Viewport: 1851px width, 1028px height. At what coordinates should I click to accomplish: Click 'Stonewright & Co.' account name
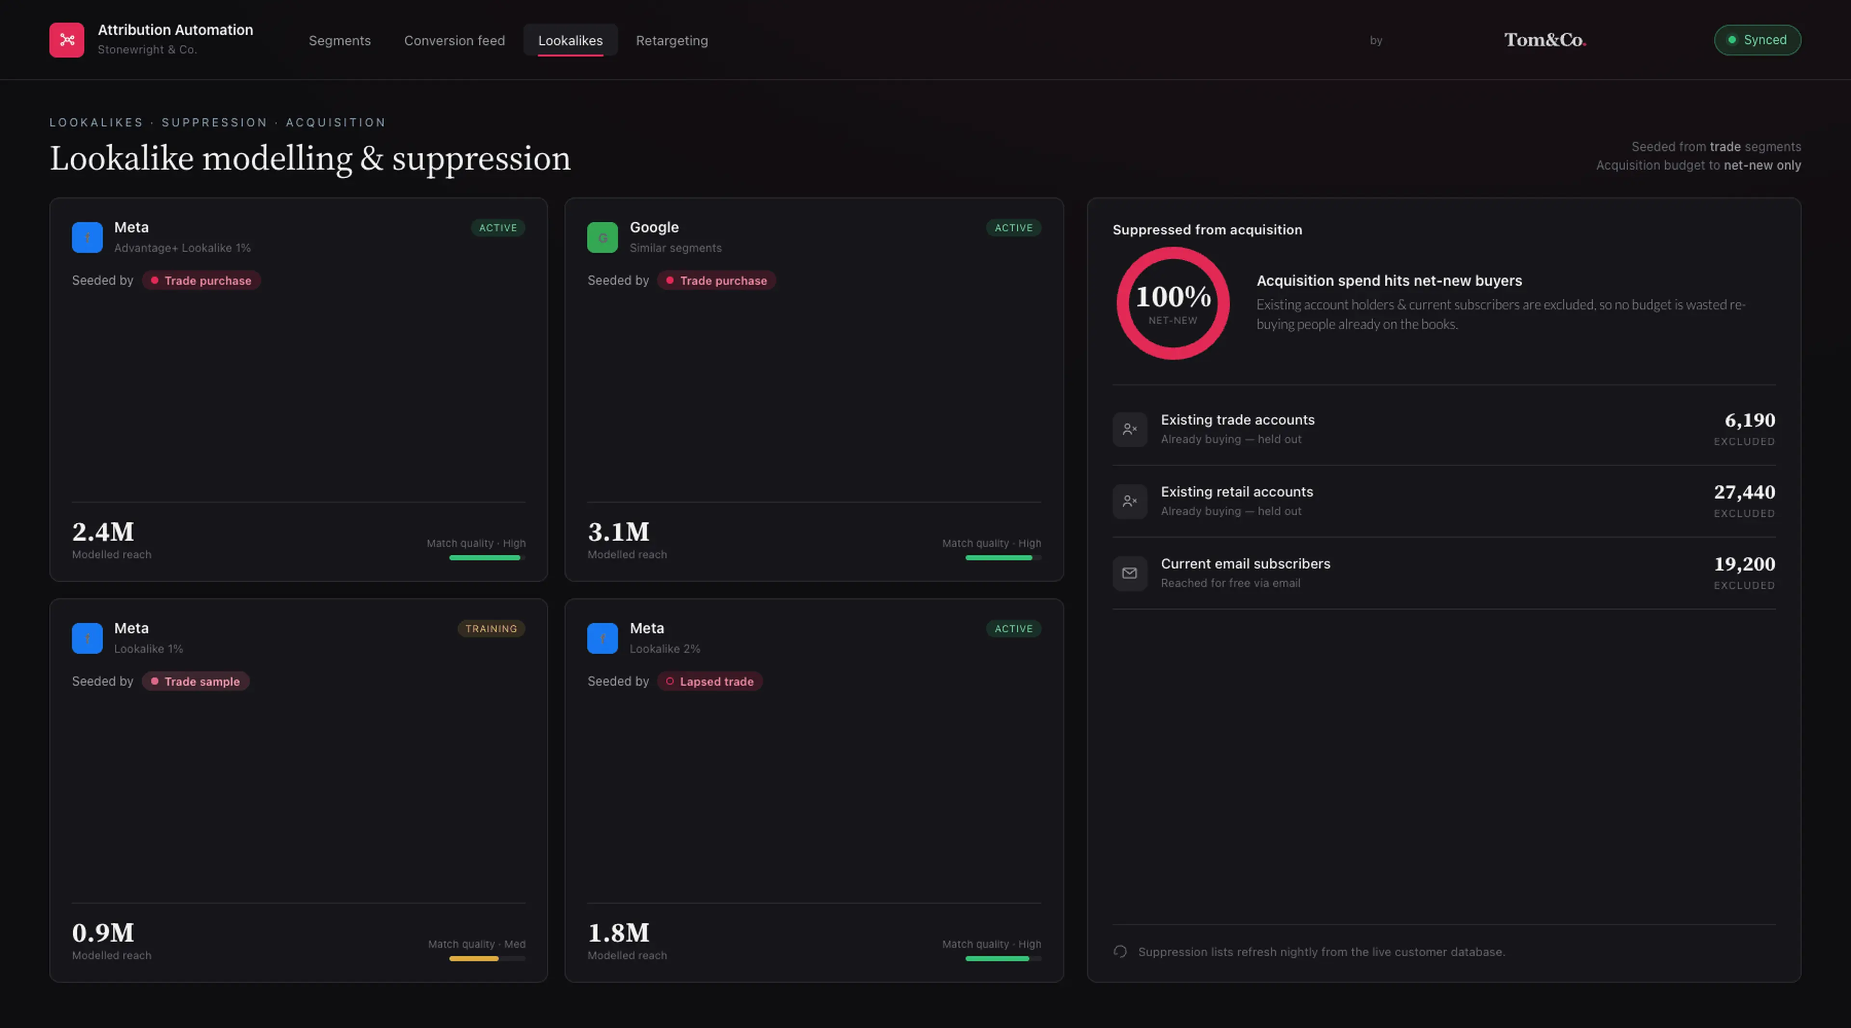pyautogui.click(x=147, y=50)
